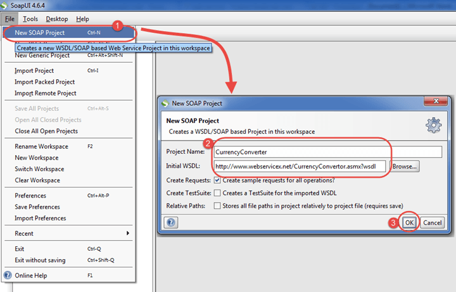Enable the Create TestSuite checkbox
The image size is (456, 292).
point(218,193)
